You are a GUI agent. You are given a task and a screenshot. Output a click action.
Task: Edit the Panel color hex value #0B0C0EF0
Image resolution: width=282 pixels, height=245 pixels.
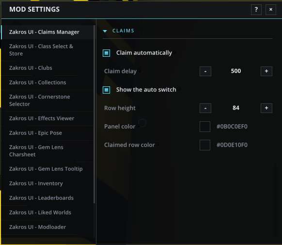(232, 127)
